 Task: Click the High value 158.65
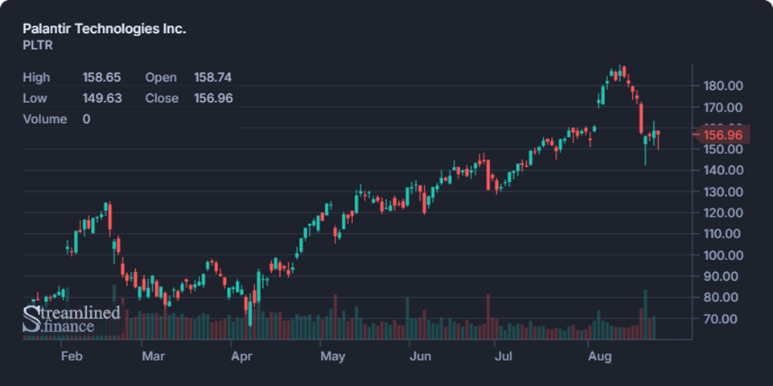(x=101, y=77)
